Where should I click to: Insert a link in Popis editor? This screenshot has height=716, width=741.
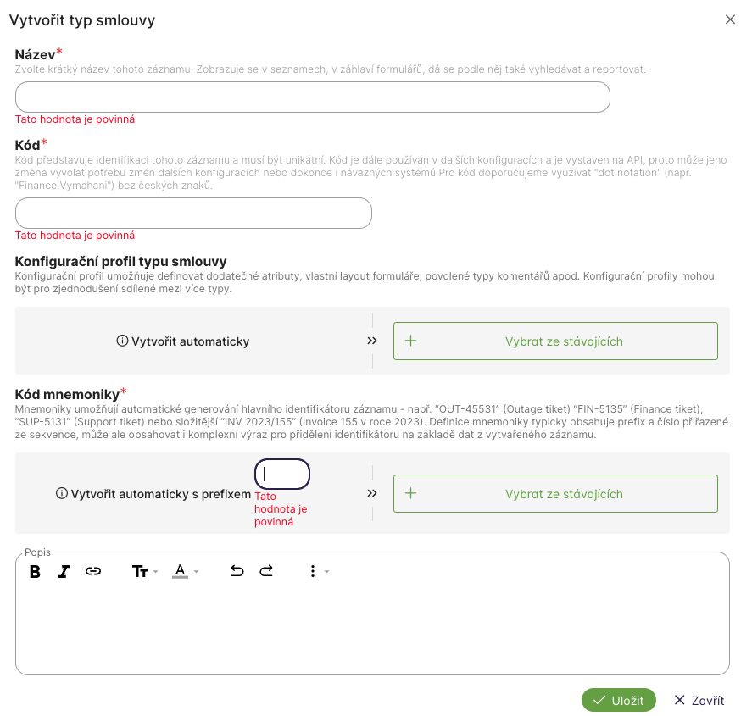(93, 572)
